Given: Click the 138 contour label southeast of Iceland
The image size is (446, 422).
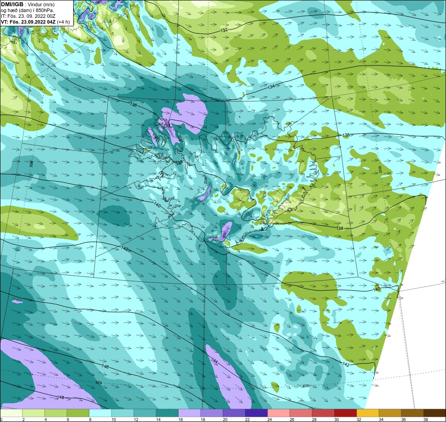Looking at the screenshot, I should (339, 228).
